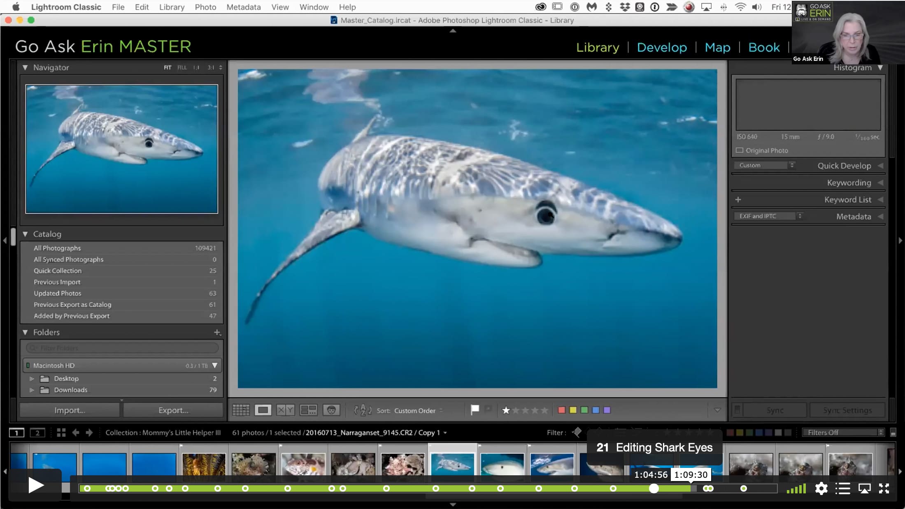Open Filters Off dropdown
Viewport: 905px width, 509px height.
click(843, 433)
